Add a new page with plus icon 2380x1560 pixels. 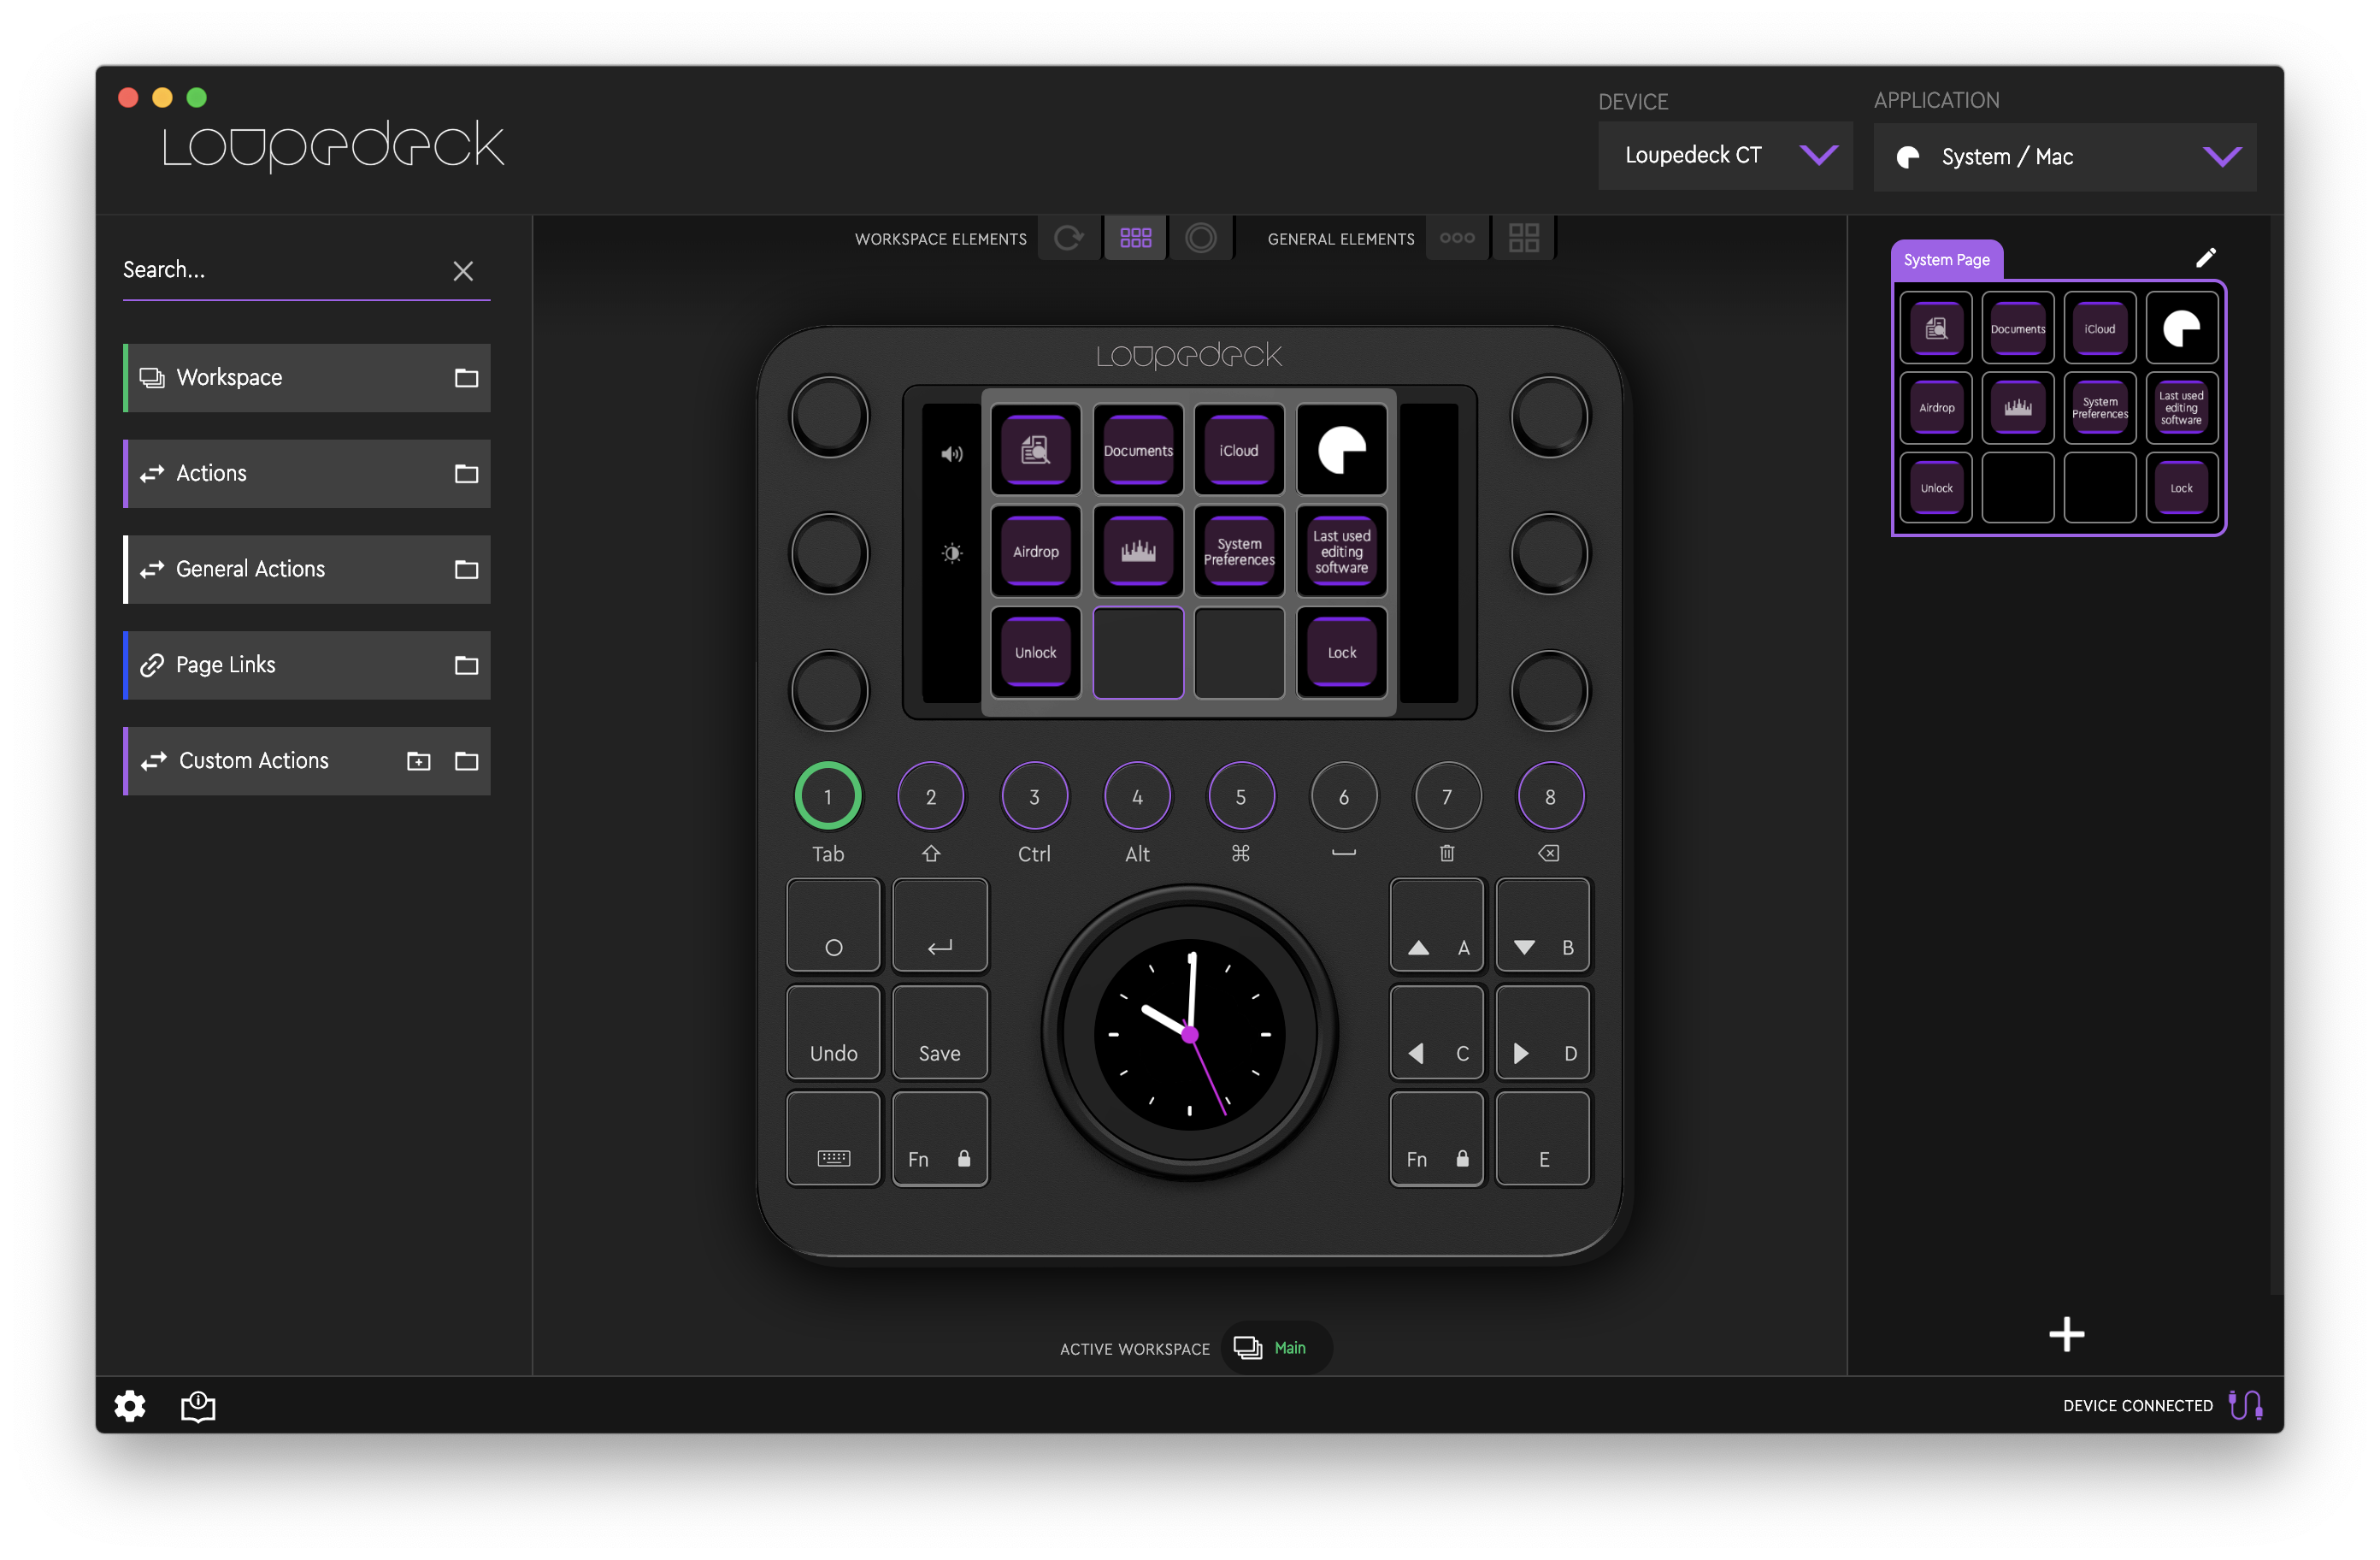tap(2066, 1334)
